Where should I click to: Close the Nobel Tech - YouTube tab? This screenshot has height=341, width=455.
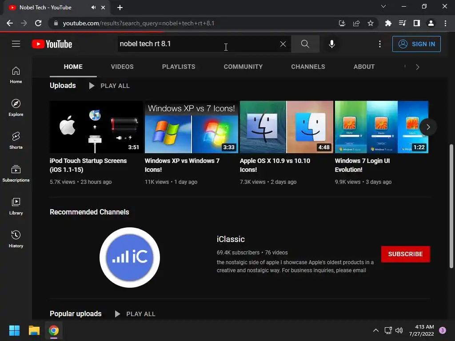pyautogui.click(x=103, y=8)
